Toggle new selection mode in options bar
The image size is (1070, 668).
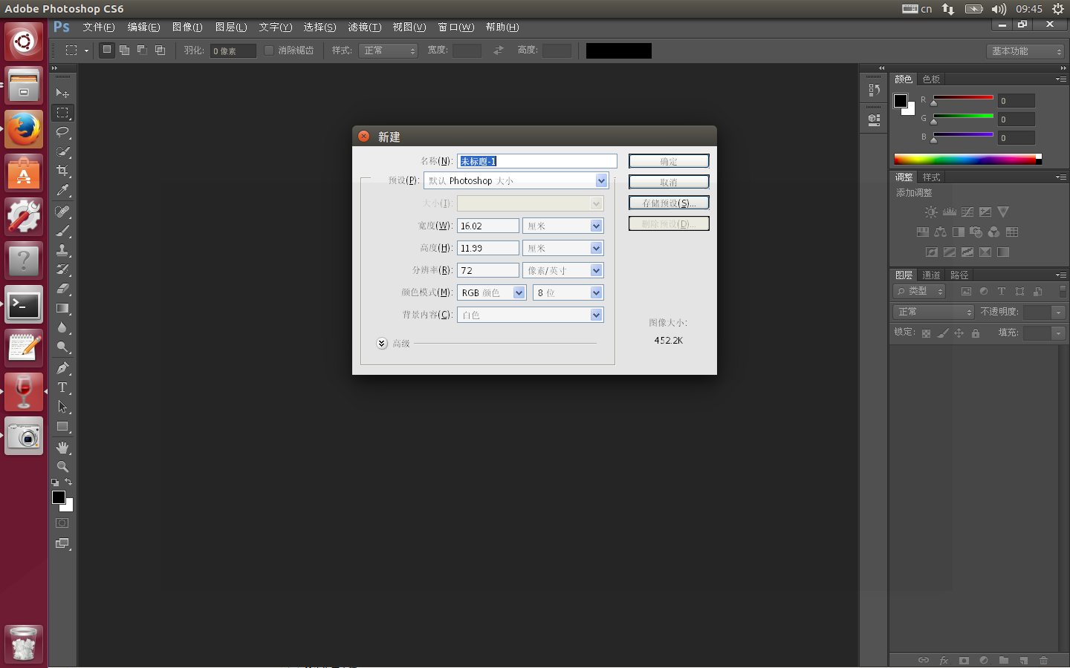tap(107, 50)
